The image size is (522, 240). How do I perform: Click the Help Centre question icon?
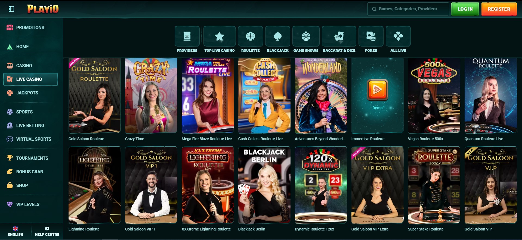[47, 229]
